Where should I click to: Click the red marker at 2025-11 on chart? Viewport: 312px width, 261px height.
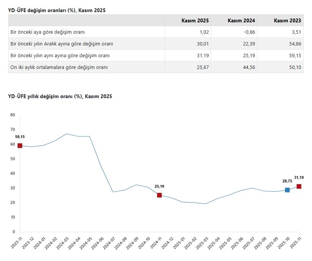point(299,186)
